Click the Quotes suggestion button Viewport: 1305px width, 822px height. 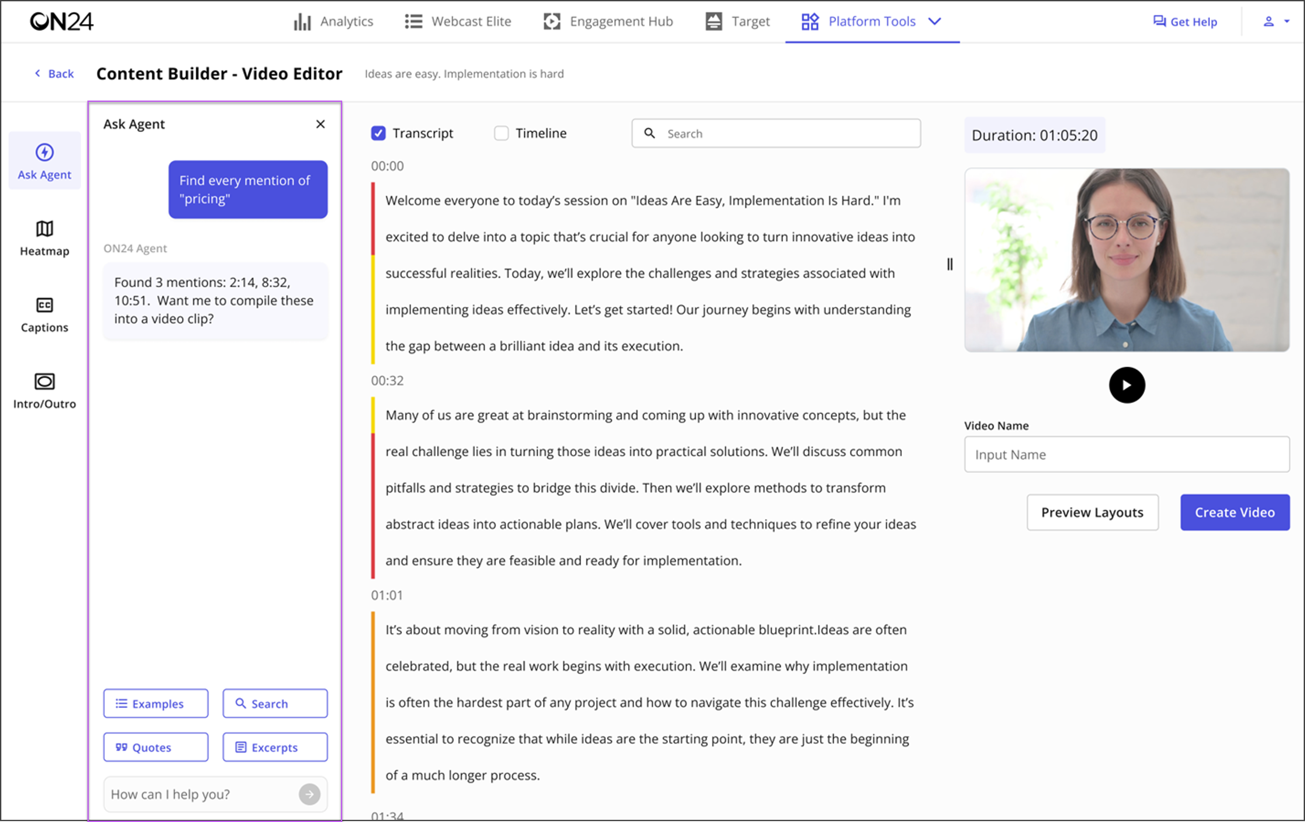point(156,747)
